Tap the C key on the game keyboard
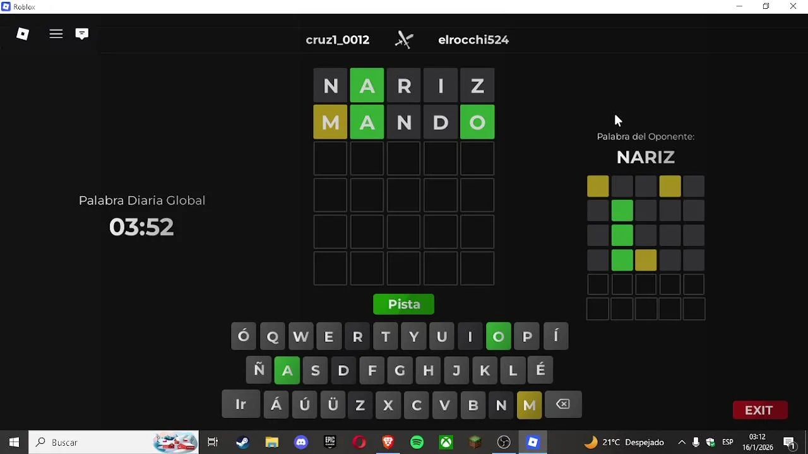The image size is (808, 454). click(417, 405)
